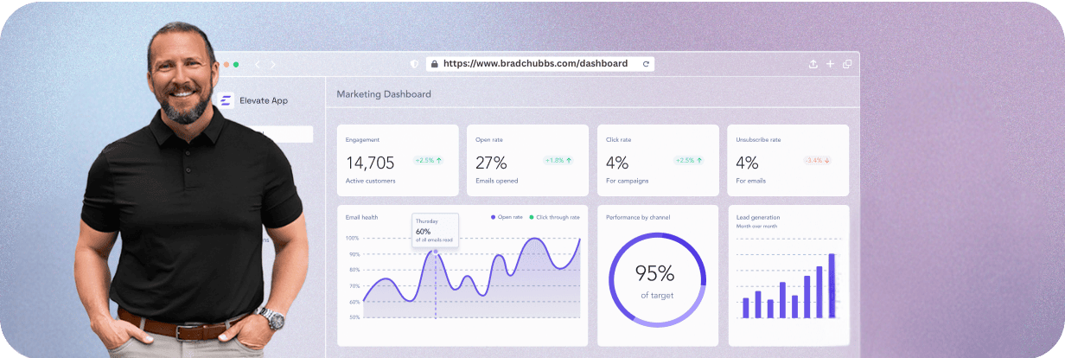
Task: Open a new tab with plus icon
Action: (830, 64)
